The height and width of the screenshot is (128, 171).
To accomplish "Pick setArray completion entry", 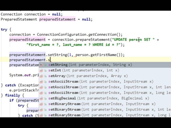I will 105,76.
